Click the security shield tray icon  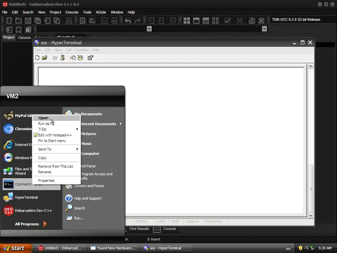300,248
